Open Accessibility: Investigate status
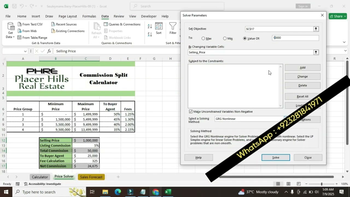This screenshot has width=350, height=197. (x=42, y=184)
